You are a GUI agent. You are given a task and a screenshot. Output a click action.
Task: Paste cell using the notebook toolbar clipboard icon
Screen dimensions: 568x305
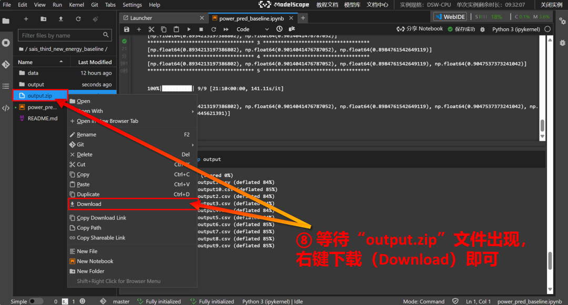tap(176, 29)
